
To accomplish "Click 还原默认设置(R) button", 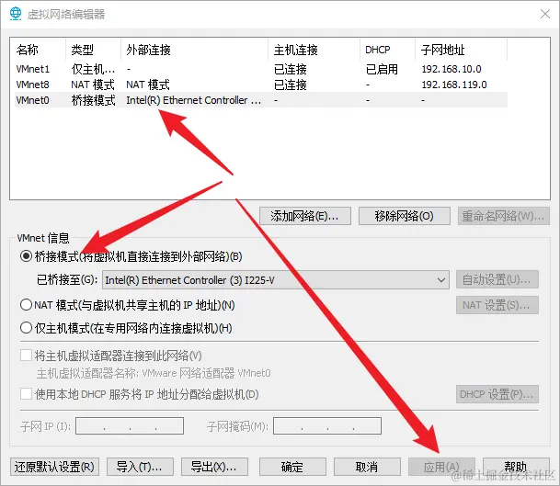I will [54, 467].
